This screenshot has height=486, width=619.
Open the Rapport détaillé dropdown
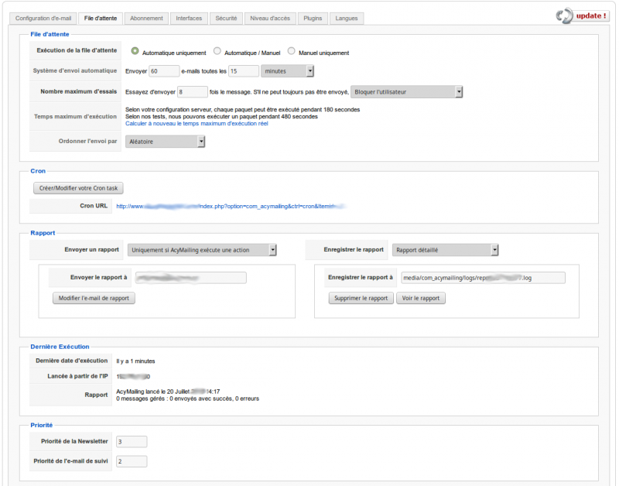[445, 250]
